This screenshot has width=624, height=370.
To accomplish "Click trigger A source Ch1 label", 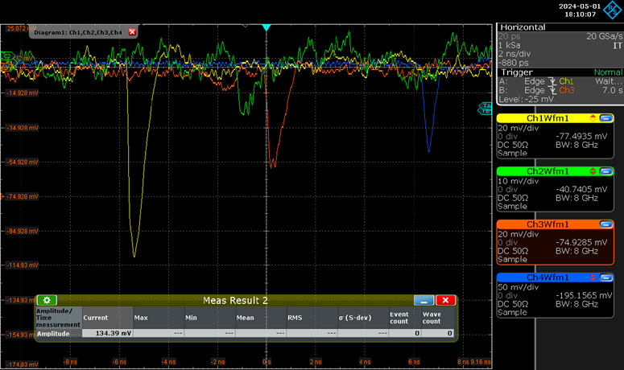I will pos(566,81).
